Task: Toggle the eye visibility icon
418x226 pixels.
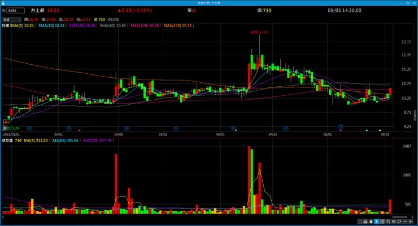Action: (x=394, y=221)
